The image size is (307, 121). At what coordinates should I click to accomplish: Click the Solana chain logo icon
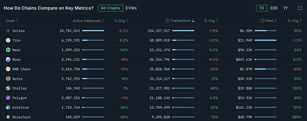(8, 31)
